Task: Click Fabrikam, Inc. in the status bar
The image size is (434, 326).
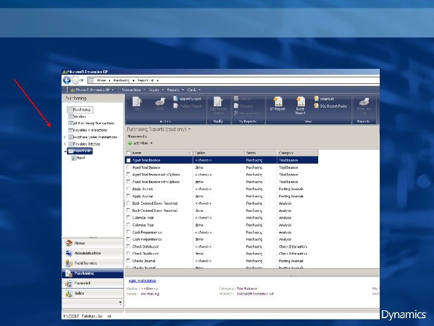Action: 92,316
